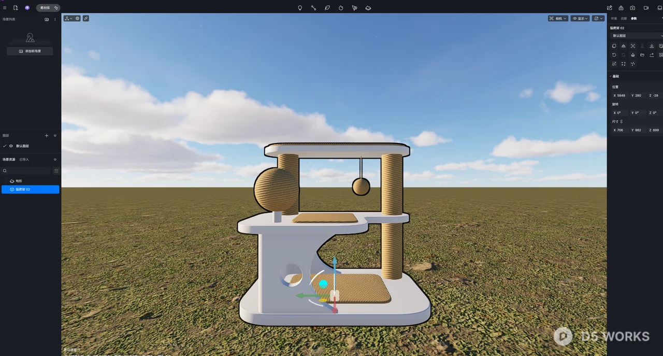The height and width of the screenshot is (356, 663).
Task: Click the drop to ground icon
Action: coord(652,46)
